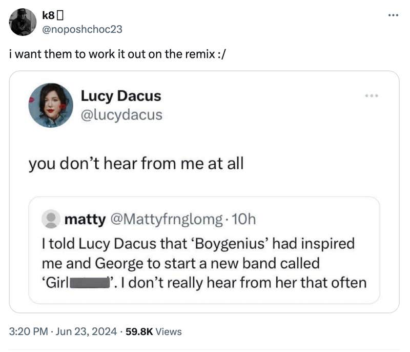Click the ellipsis icon at top right
Image resolution: width=410 pixels, height=352 pixels.
click(x=393, y=15)
